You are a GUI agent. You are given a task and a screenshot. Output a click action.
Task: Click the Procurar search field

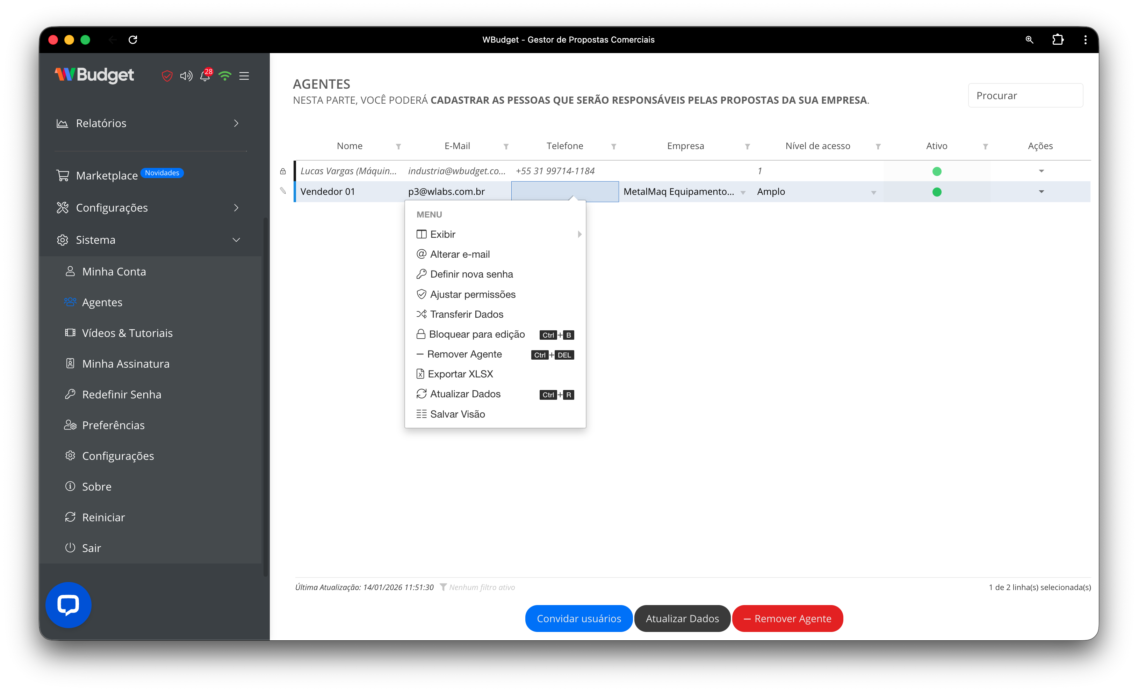[x=1025, y=96]
